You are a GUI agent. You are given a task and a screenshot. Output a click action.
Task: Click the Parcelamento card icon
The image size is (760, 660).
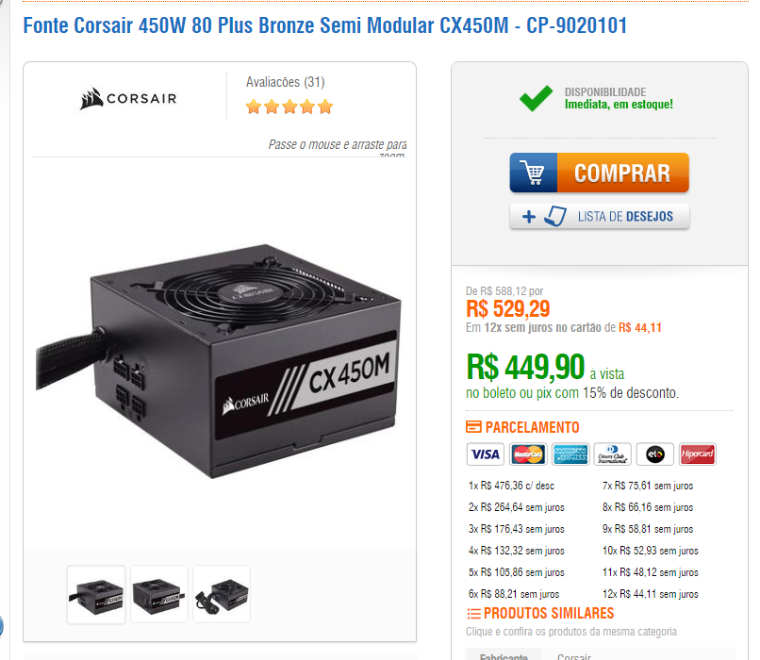coord(473,427)
